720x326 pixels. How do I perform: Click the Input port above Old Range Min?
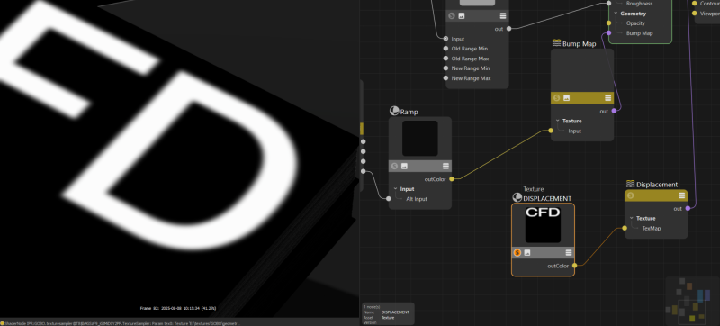(445, 39)
